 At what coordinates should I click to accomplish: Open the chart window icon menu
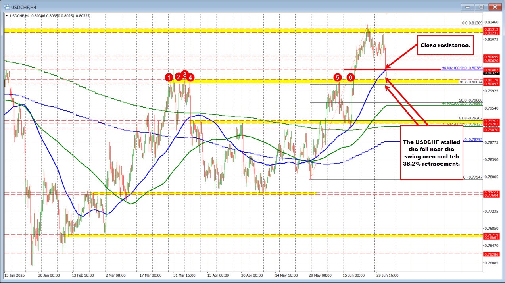point(6,6)
